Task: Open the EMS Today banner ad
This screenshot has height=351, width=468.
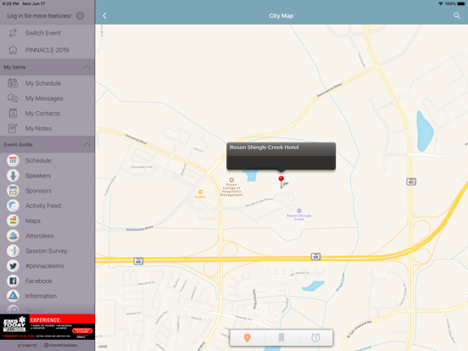Action: (x=47, y=326)
